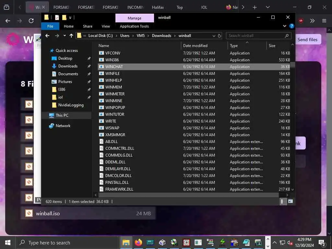
Task: Customize Quick Access Toolbar dropdown
Action: point(70,18)
